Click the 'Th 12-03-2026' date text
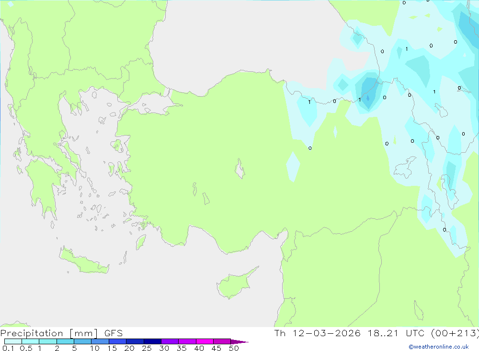 pyautogui.click(x=317, y=333)
